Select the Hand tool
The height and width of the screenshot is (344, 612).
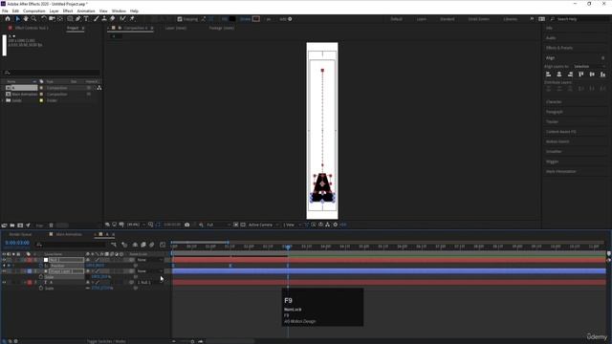click(26, 19)
